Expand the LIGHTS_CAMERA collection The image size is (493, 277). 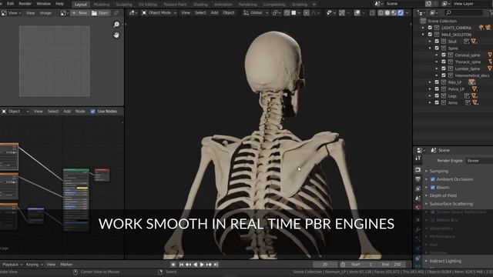pyautogui.click(x=423, y=28)
